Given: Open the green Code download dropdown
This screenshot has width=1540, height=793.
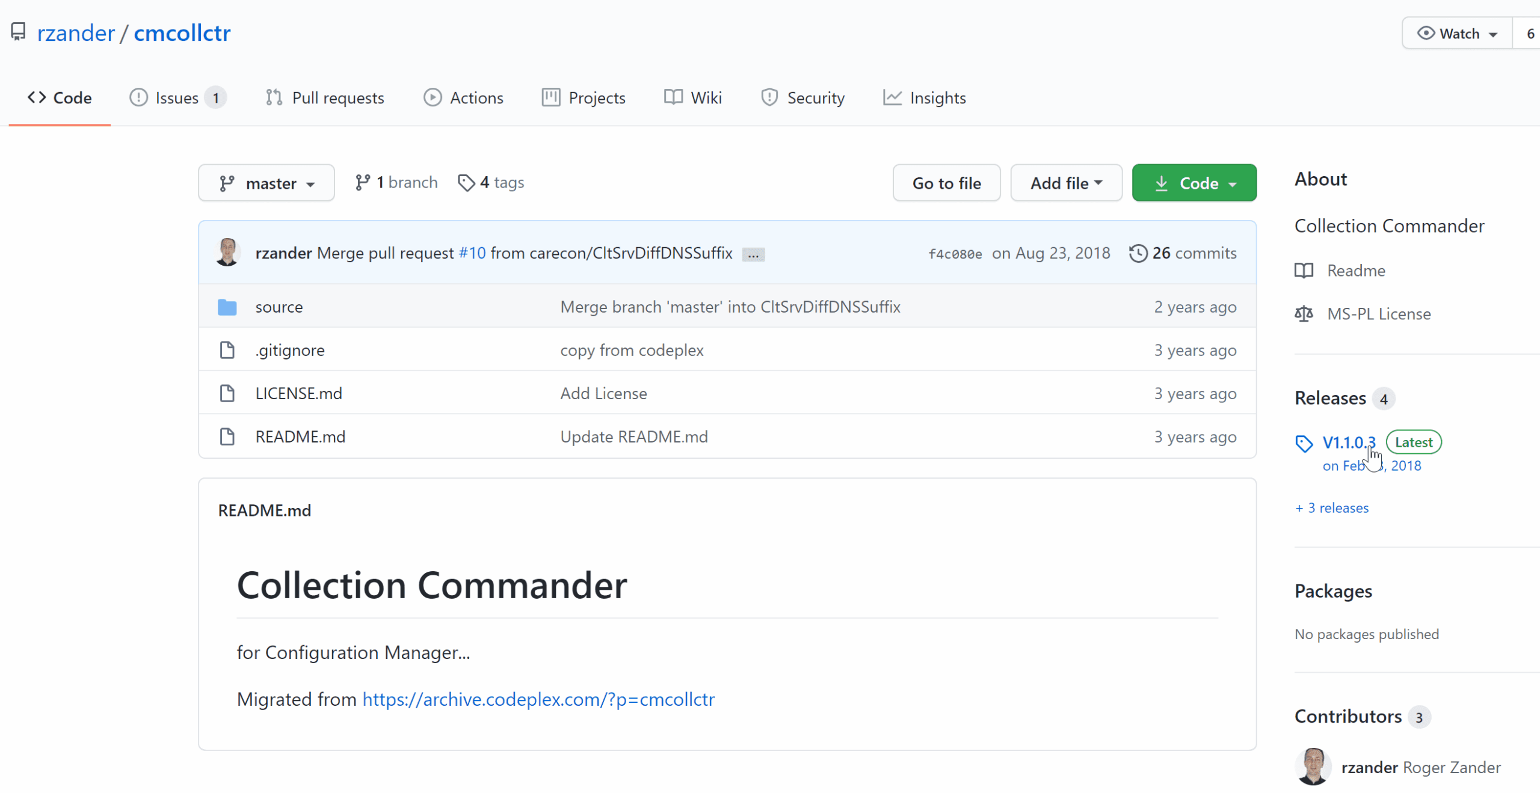Looking at the screenshot, I should pos(1194,183).
